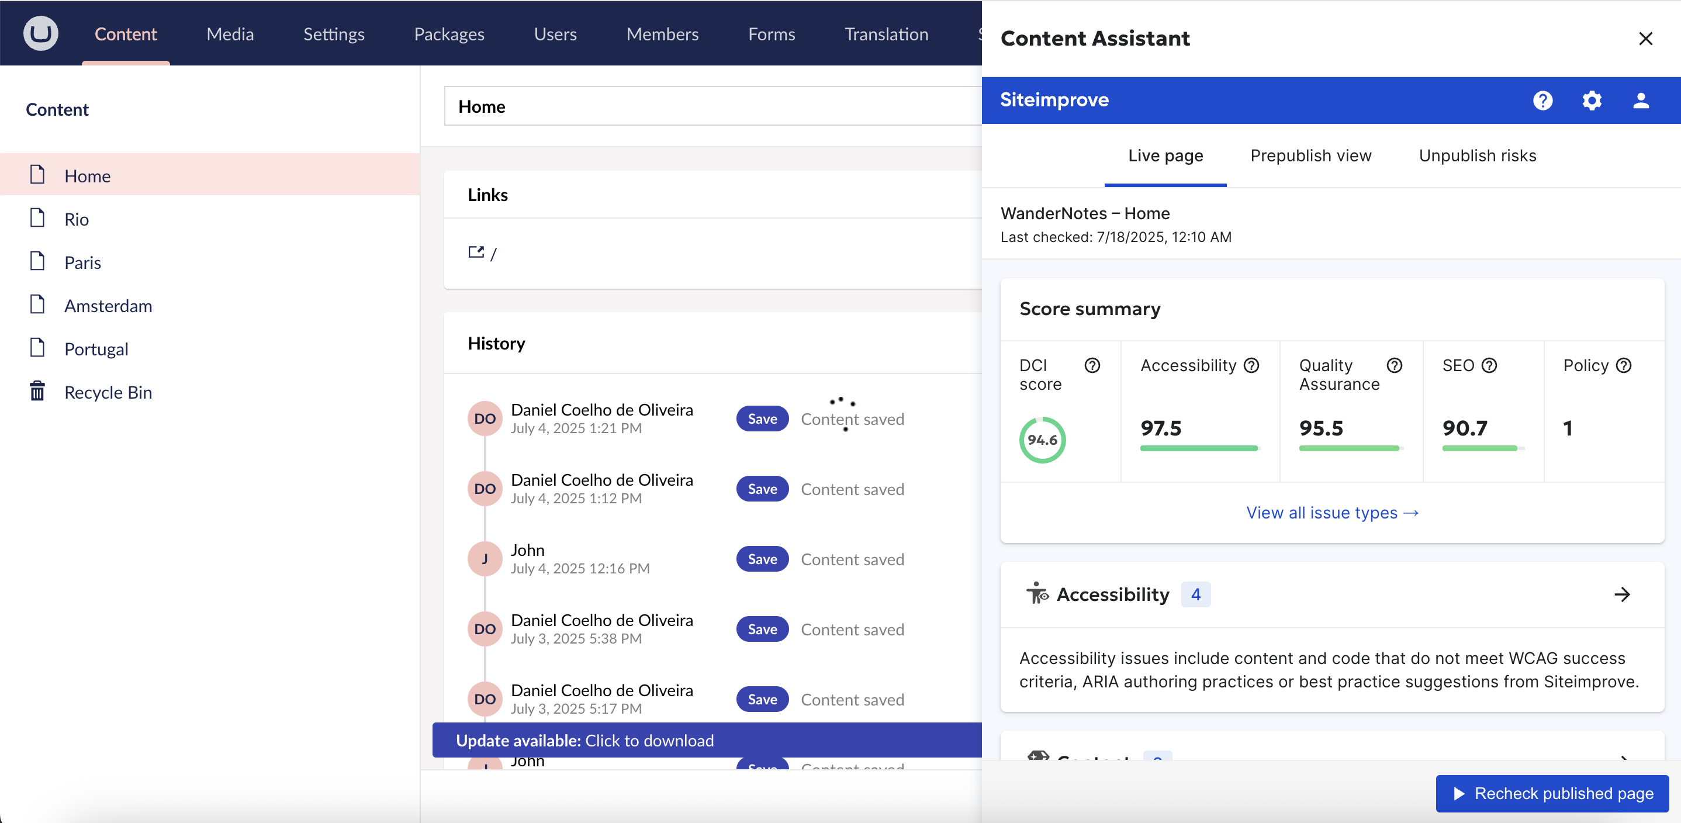The height and width of the screenshot is (823, 1681).
Task: Click SEO score help icon
Action: [x=1489, y=365]
